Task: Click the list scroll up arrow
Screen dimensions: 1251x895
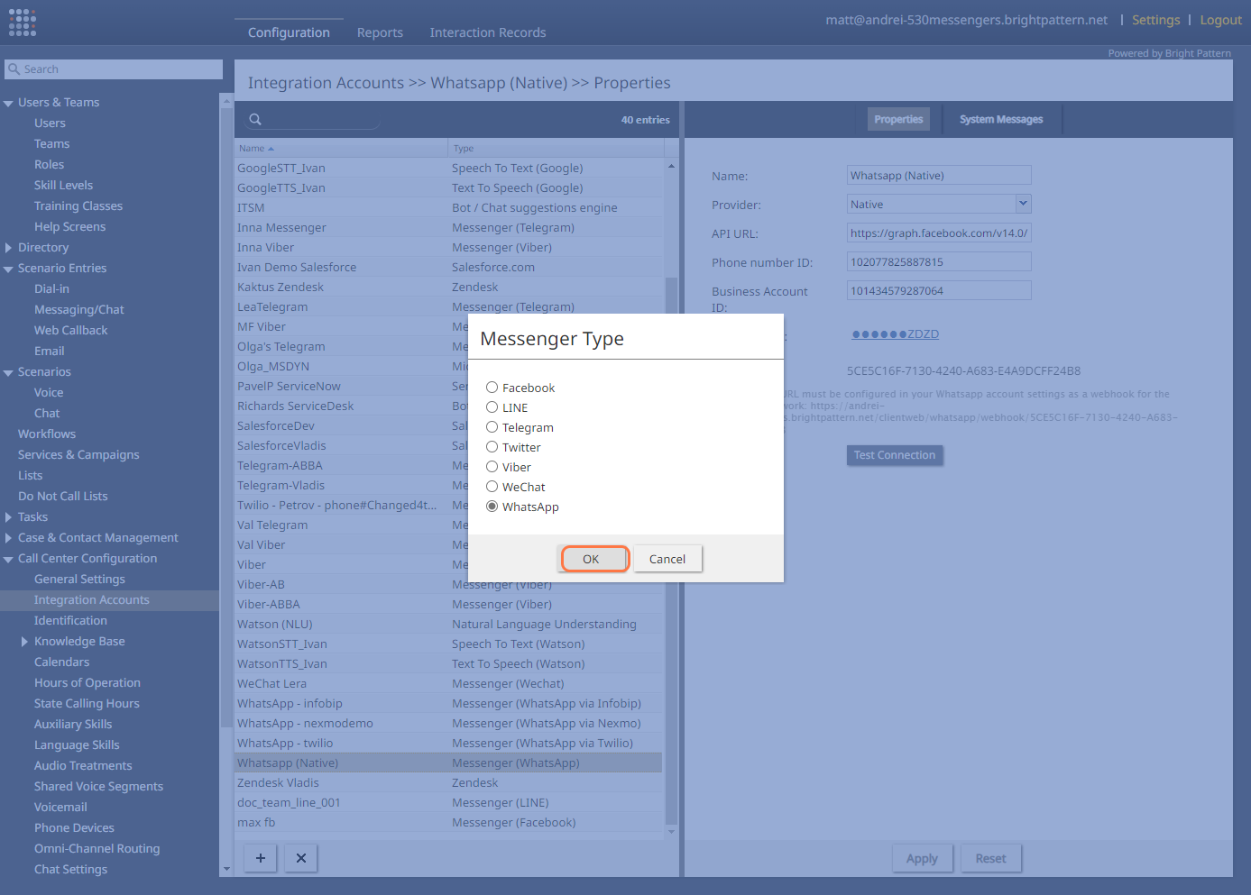Action: tap(671, 166)
